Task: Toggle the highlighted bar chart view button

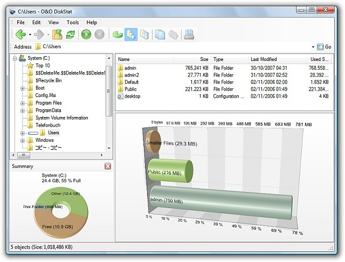Action: 130,35
